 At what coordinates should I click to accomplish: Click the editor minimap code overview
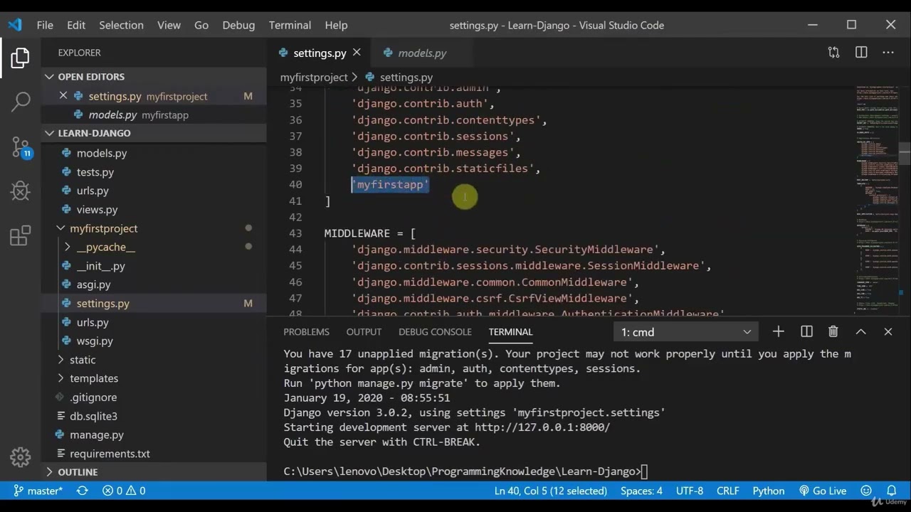tap(875, 199)
